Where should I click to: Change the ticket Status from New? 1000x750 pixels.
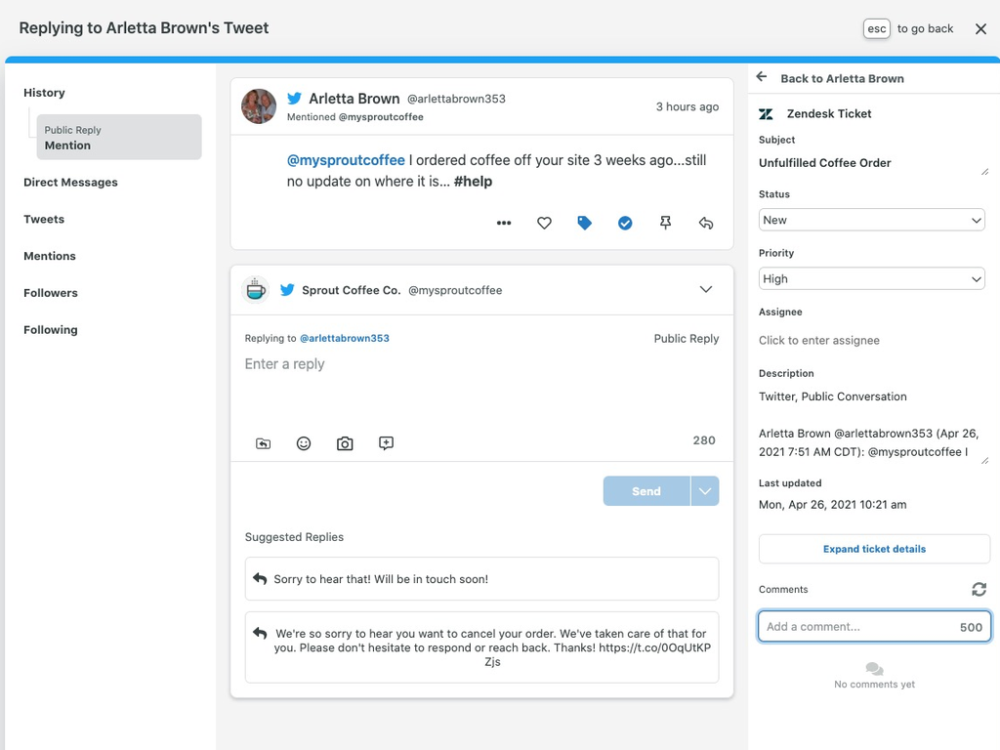(x=871, y=220)
